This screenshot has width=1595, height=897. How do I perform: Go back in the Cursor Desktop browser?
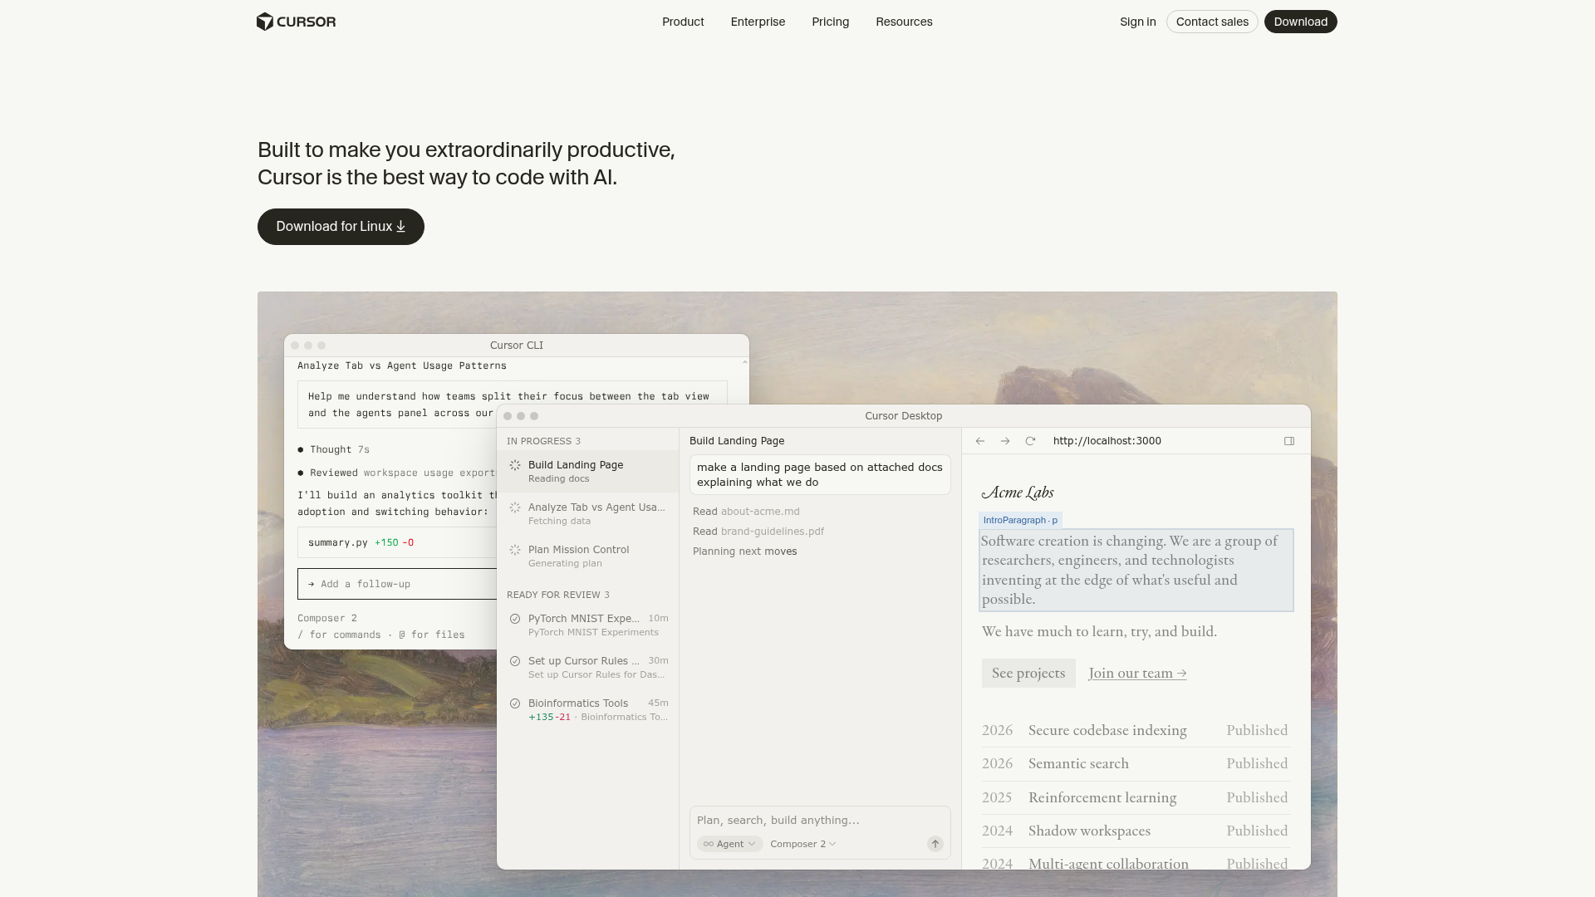(980, 441)
